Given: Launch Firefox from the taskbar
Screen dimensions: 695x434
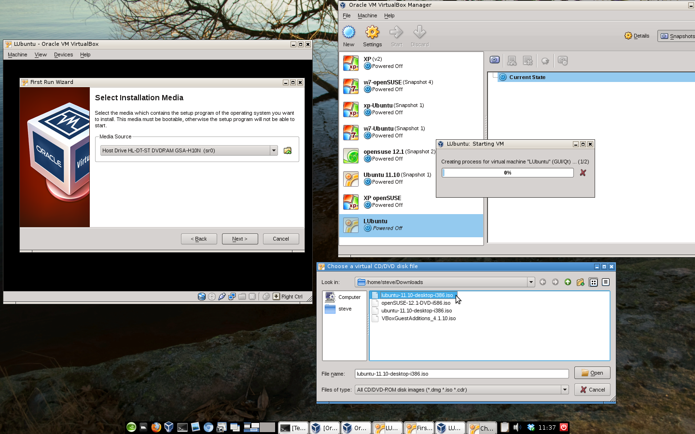Looking at the screenshot, I should point(156,427).
